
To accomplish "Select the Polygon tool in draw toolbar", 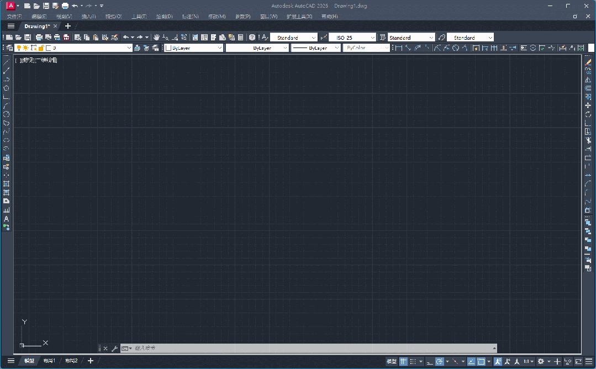I will 7,88.
